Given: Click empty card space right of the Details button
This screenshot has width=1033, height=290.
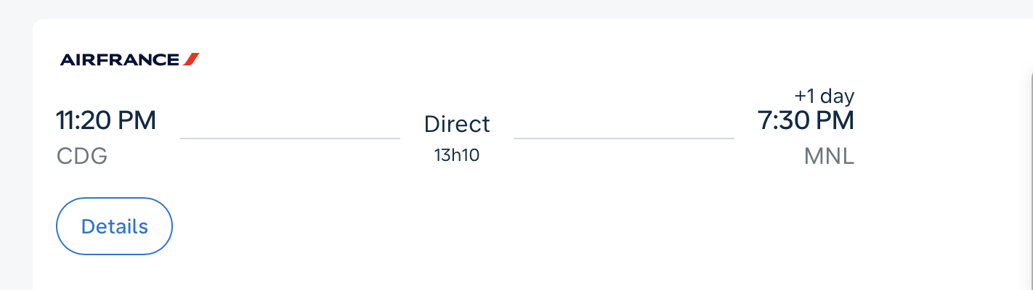Looking at the screenshot, I should (x=509, y=226).
